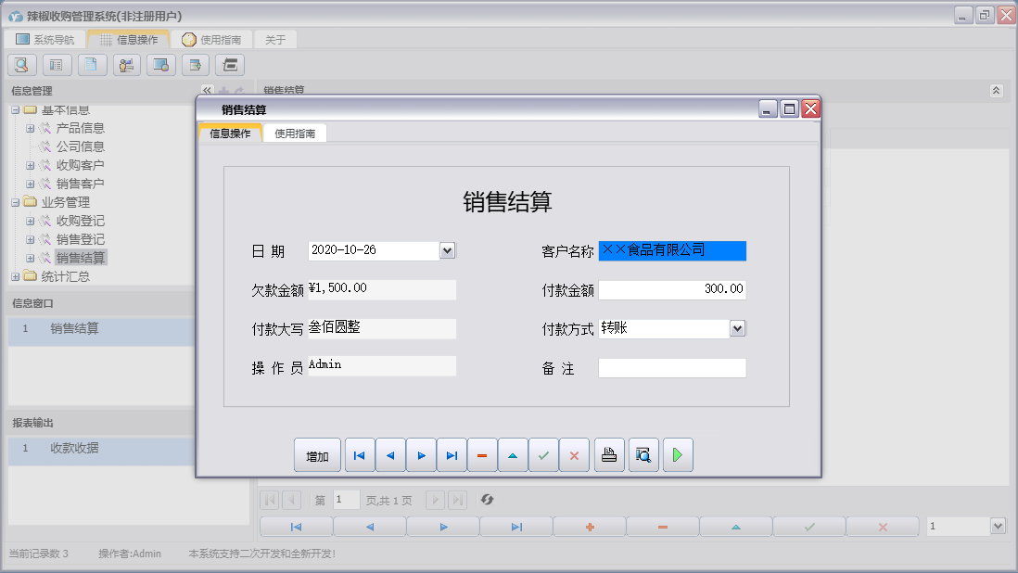Confirm with the green checkmark button
The width and height of the screenshot is (1018, 573).
tap(543, 454)
